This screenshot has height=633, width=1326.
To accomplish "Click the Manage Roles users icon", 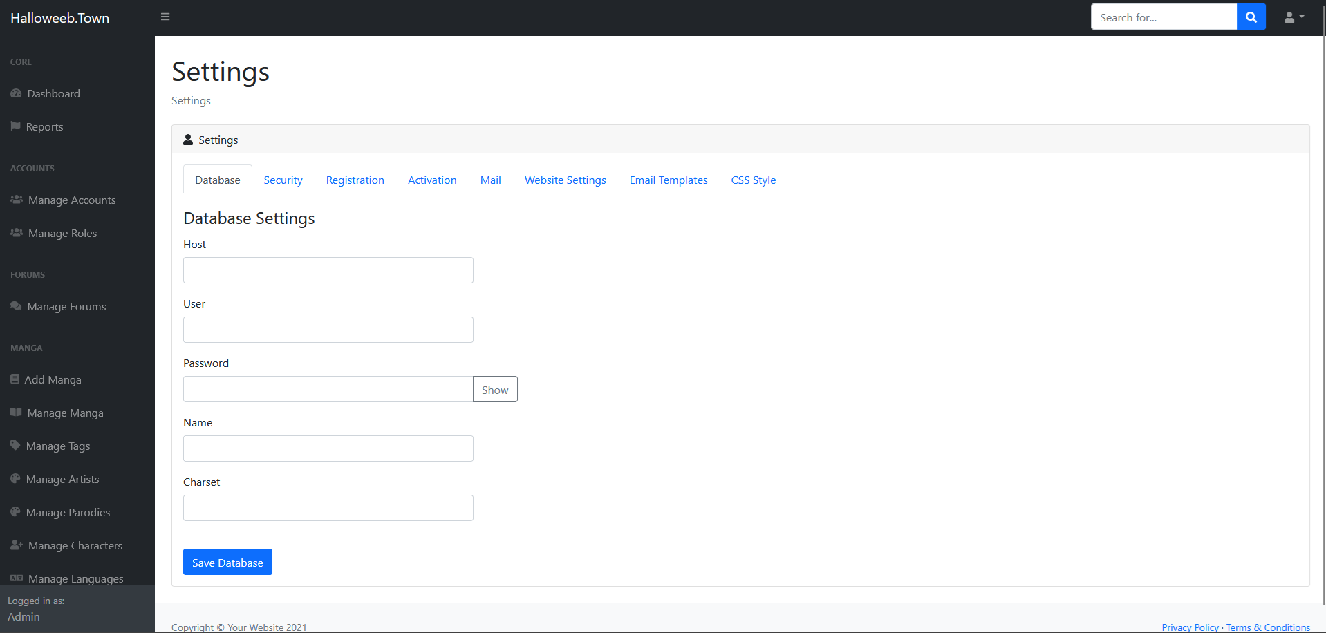I will [17, 233].
